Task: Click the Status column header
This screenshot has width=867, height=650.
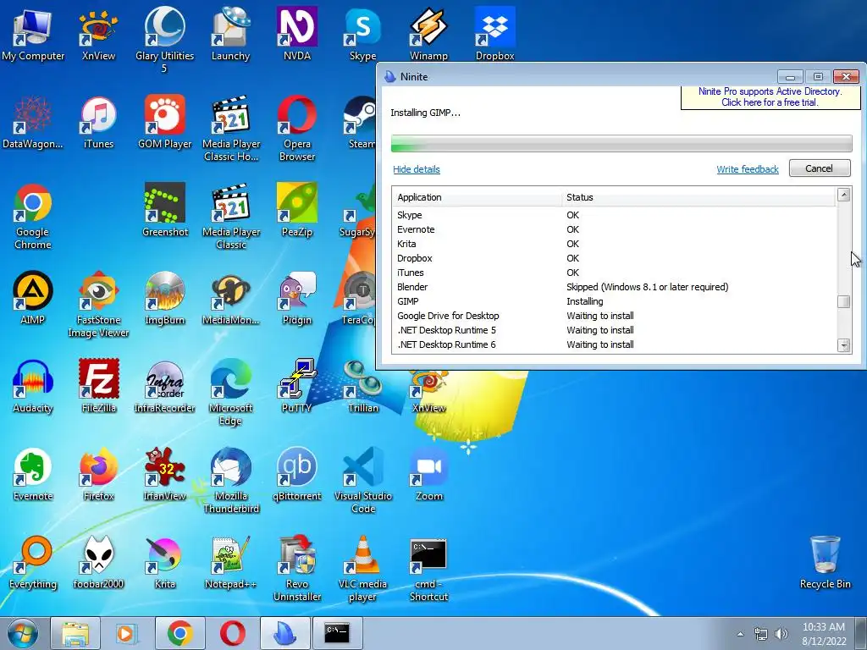Action: click(699, 197)
